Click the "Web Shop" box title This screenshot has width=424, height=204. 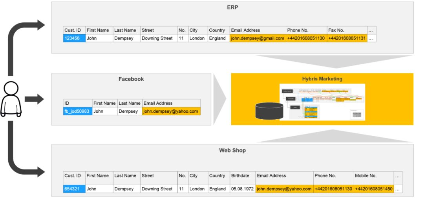[232, 151]
